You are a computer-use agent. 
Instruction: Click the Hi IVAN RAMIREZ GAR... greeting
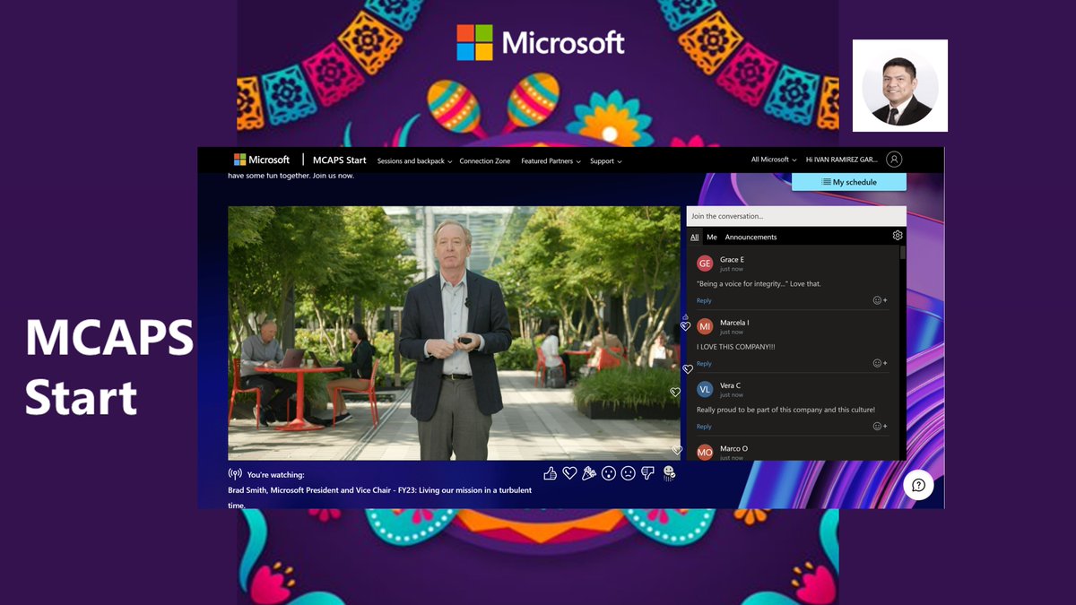point(842,160)
